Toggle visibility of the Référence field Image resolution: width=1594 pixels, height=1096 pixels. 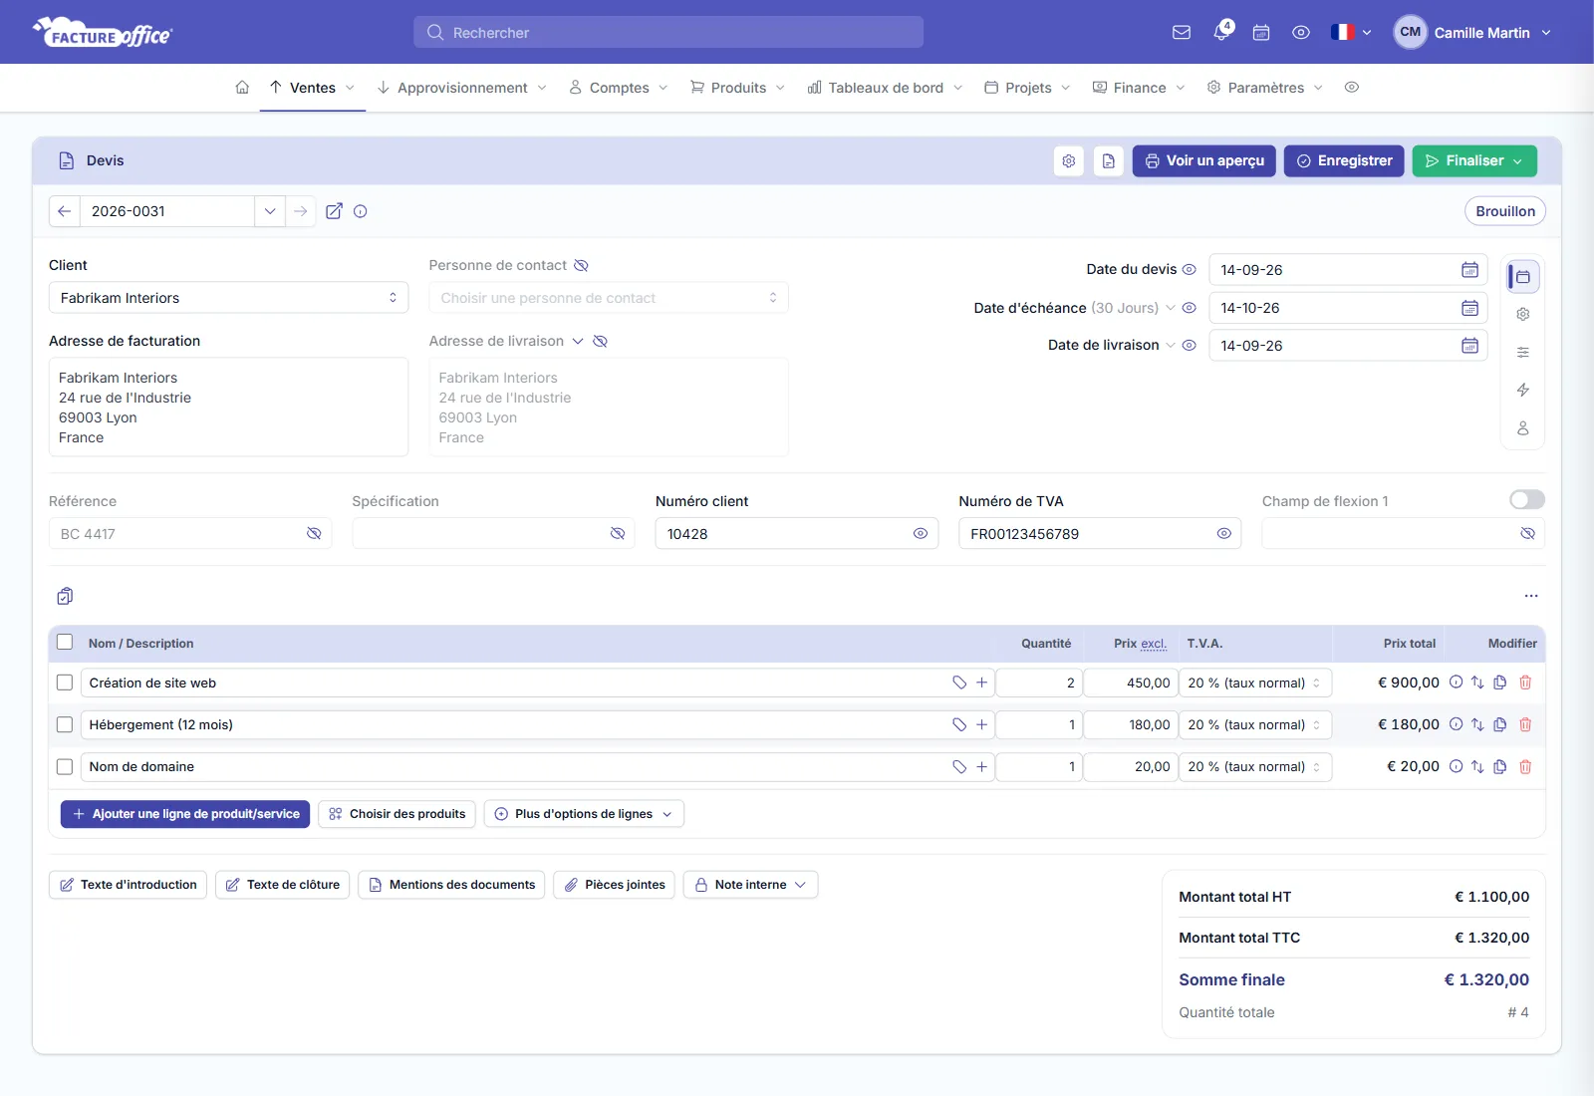[x=314, y=534]
